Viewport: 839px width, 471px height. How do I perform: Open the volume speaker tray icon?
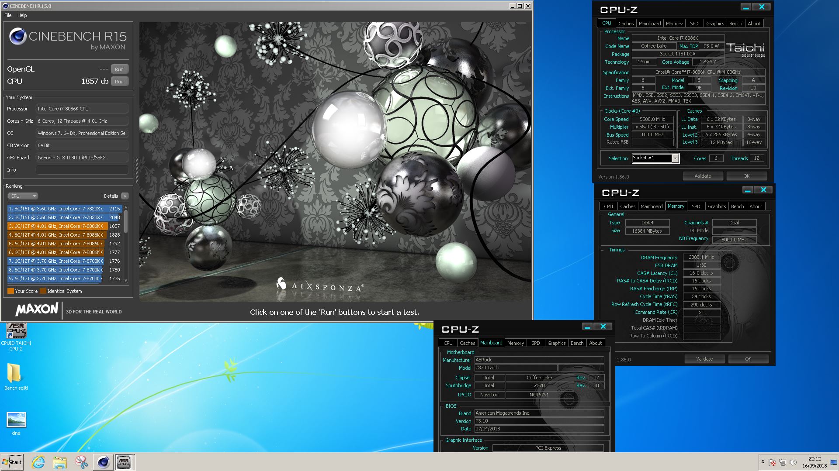[x=793, y=462]
